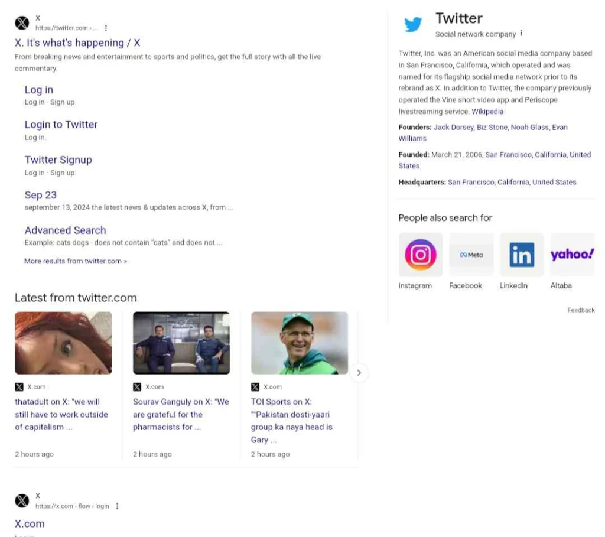This screenshot has width=605, height=537.
Task: Open the three-dot menu next to x.com flow login
Action: point(118,506)
